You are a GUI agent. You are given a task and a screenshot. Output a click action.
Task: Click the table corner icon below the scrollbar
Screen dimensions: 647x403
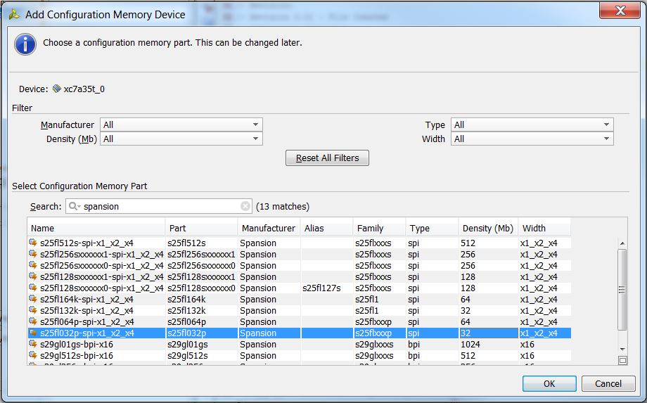click(622, 361)
